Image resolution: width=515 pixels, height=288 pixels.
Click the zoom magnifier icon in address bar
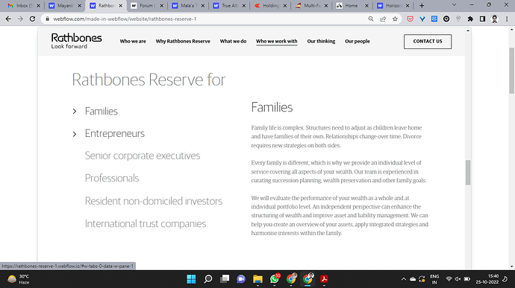(371, 19)
